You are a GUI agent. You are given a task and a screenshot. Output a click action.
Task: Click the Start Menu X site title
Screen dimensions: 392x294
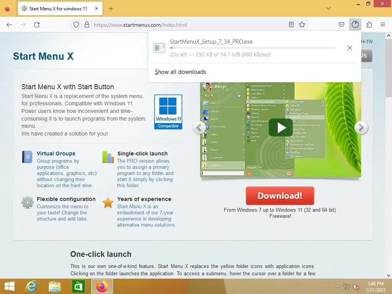(43, 56)
